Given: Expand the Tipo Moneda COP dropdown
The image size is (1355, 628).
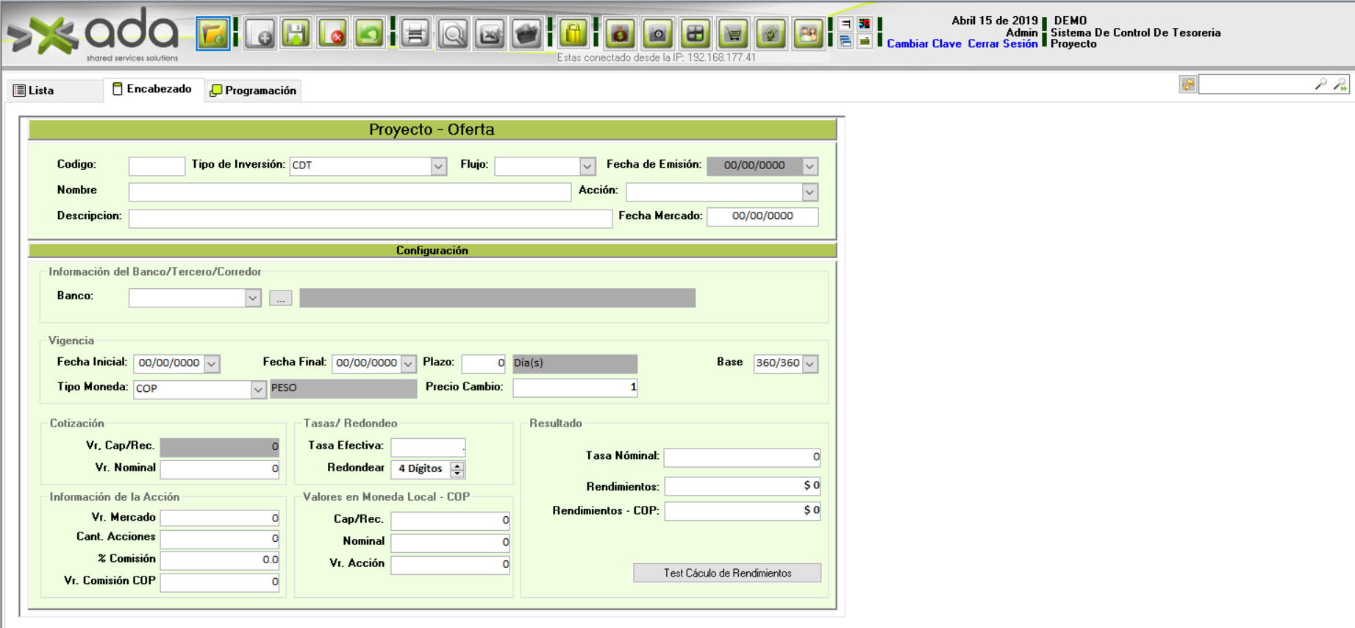Looking at the screenshot, I should (257, 389).
